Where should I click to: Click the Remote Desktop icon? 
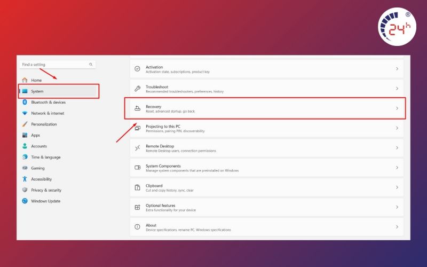point(137,148)
